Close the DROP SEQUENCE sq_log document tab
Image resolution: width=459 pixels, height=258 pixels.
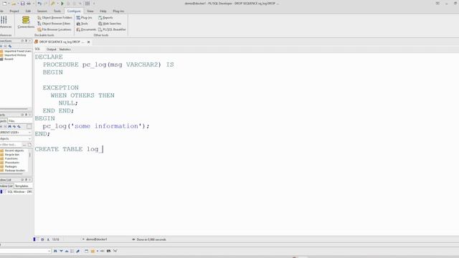coord(88,42)
